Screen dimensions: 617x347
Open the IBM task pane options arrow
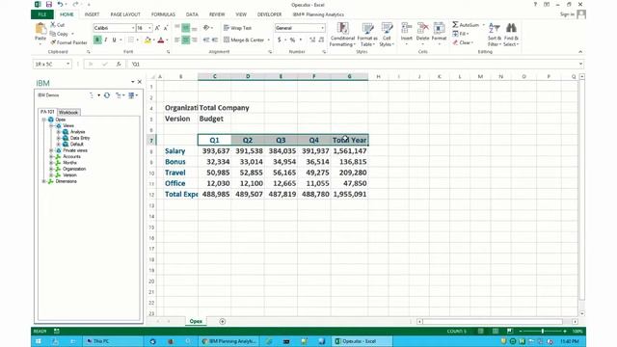[133, 82]
